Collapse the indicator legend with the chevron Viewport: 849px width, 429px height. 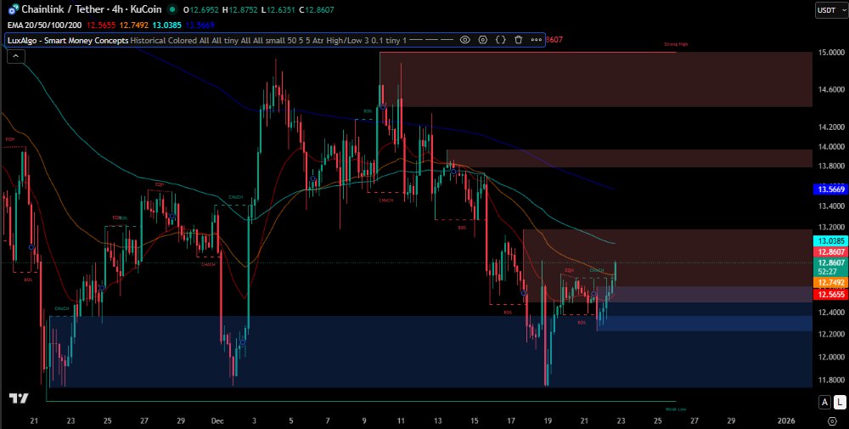pyautogui.click(x=14, y=56)
